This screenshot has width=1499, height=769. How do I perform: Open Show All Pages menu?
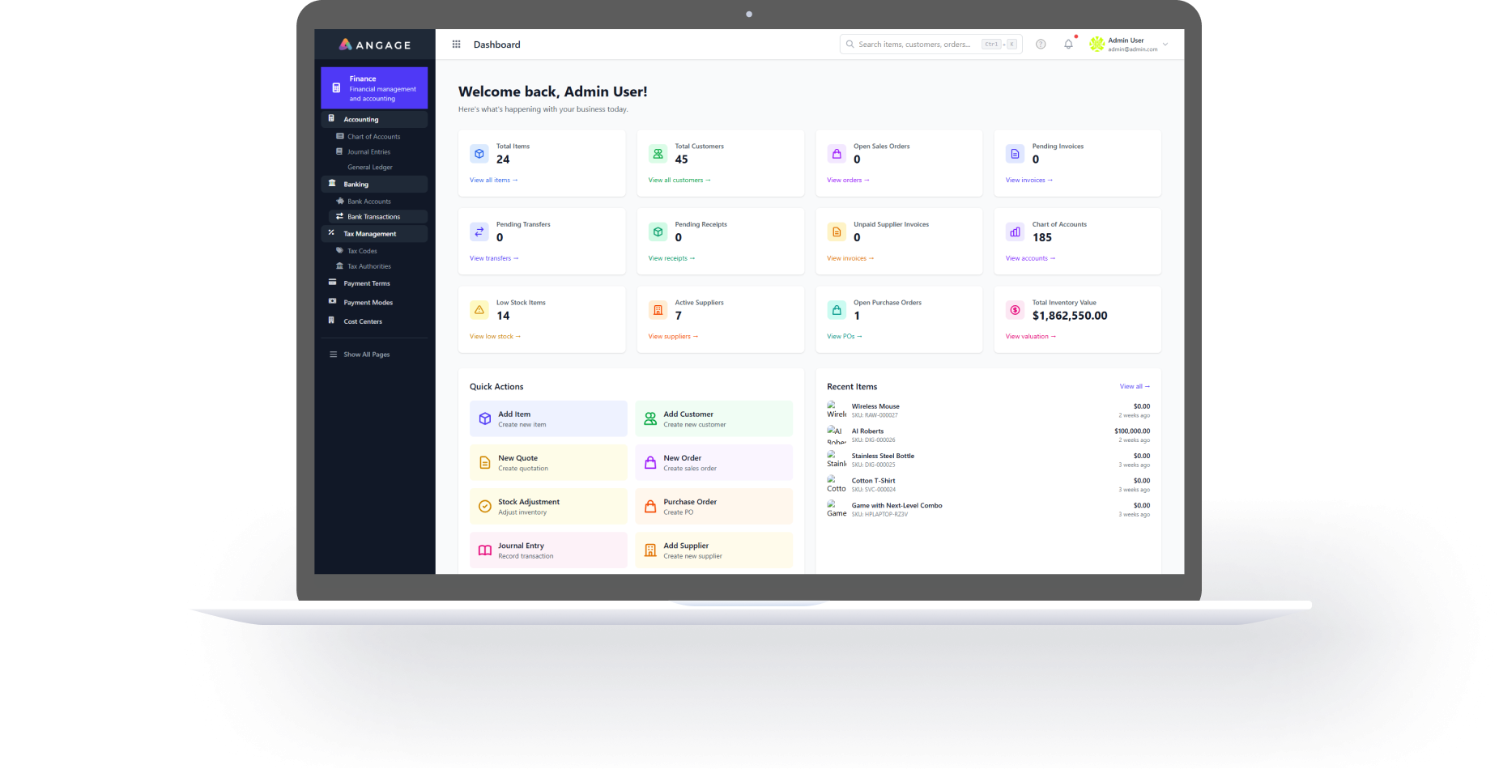point(366,355)
